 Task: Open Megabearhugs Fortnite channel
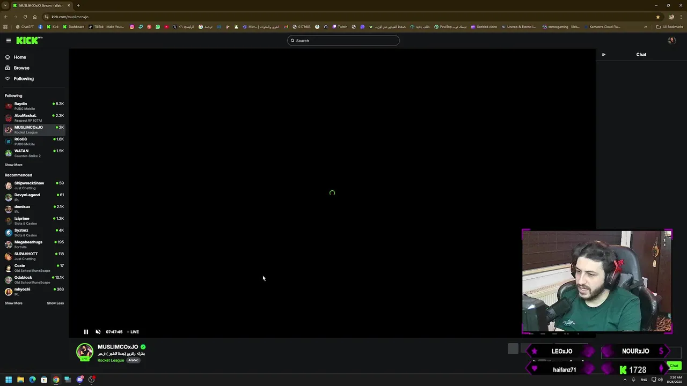[x=34, y=244]
